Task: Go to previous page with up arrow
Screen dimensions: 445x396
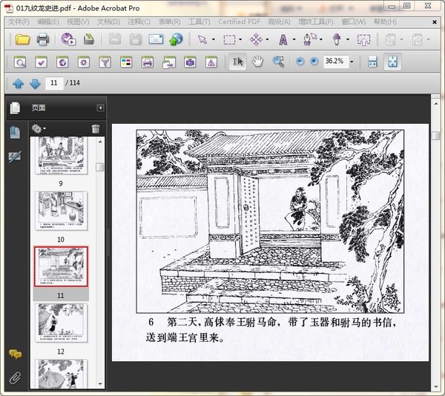Action: 18,83
